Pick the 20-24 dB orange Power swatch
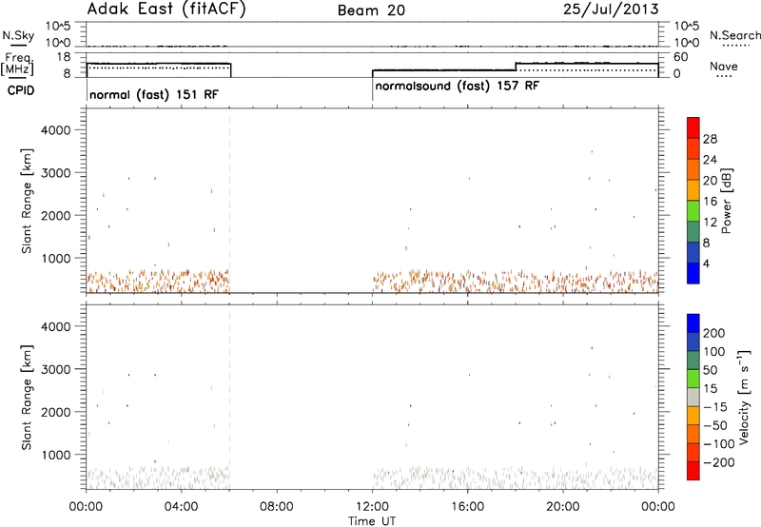Viewport: 761px width, 527px height. coord(693,170)
